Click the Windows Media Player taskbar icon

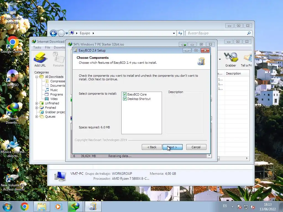pos(58,206)
